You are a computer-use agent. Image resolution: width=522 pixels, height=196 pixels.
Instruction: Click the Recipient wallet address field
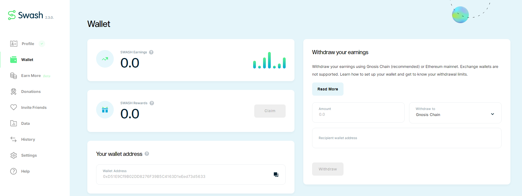point(407,138)
